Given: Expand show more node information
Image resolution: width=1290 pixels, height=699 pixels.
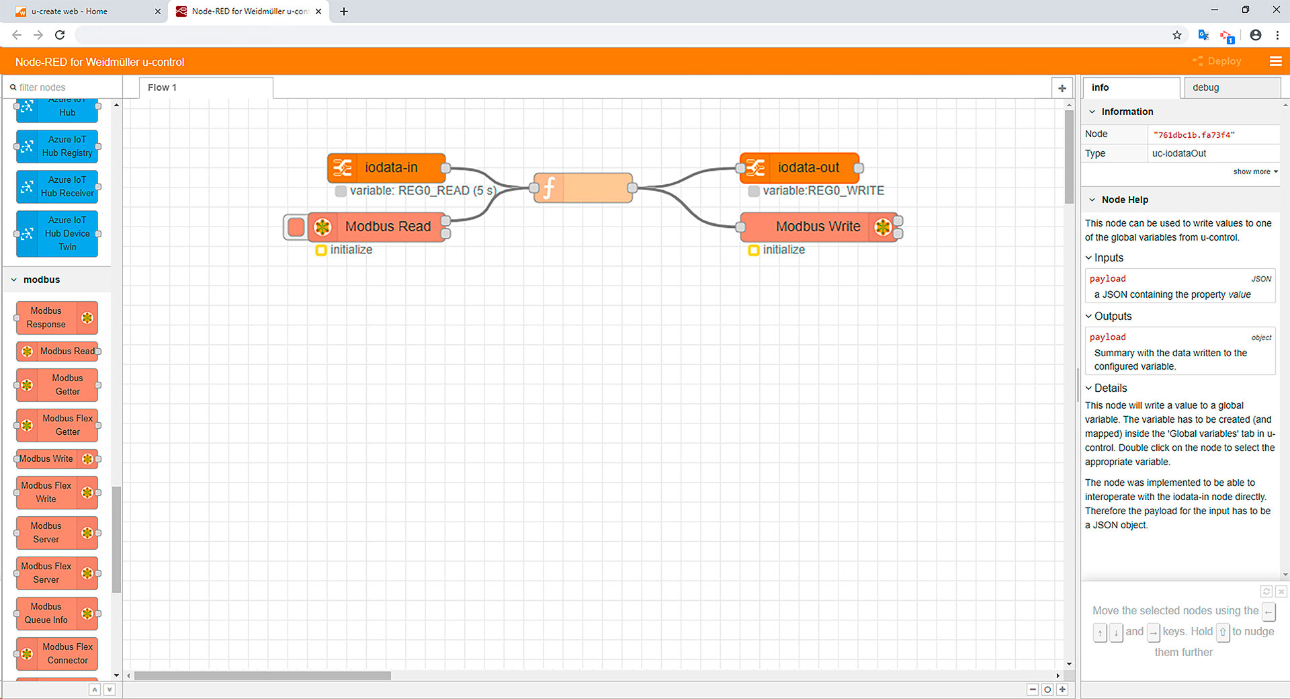Looking at the screenshot, I should point(1255,171).
